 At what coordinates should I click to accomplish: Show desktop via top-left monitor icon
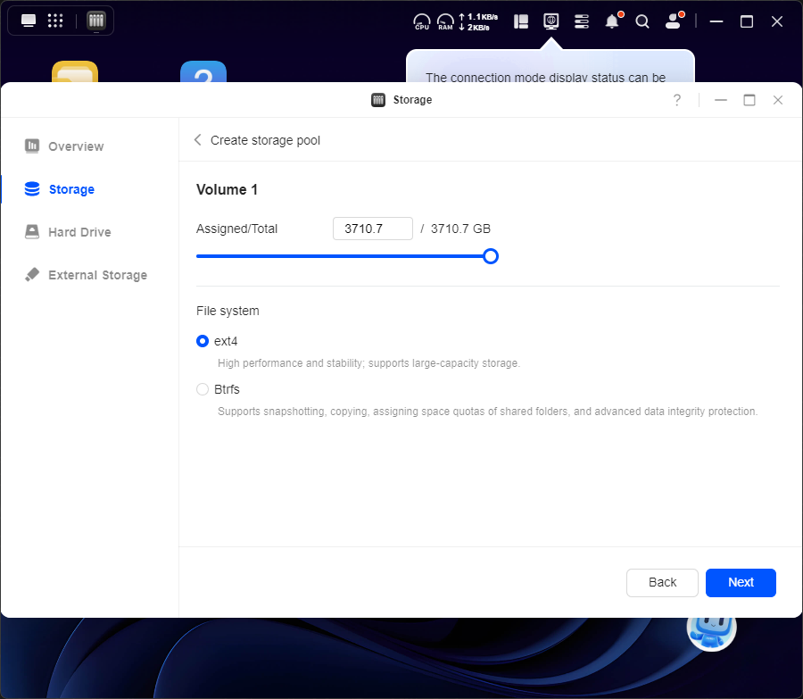[29, 21]
